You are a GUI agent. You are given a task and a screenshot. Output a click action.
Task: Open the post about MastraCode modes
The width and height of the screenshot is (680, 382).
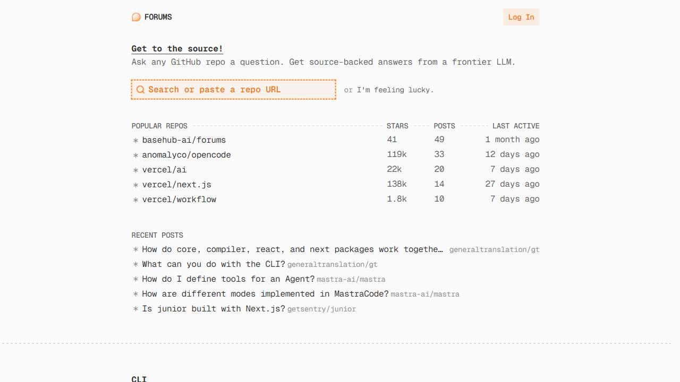click(265, 294)
